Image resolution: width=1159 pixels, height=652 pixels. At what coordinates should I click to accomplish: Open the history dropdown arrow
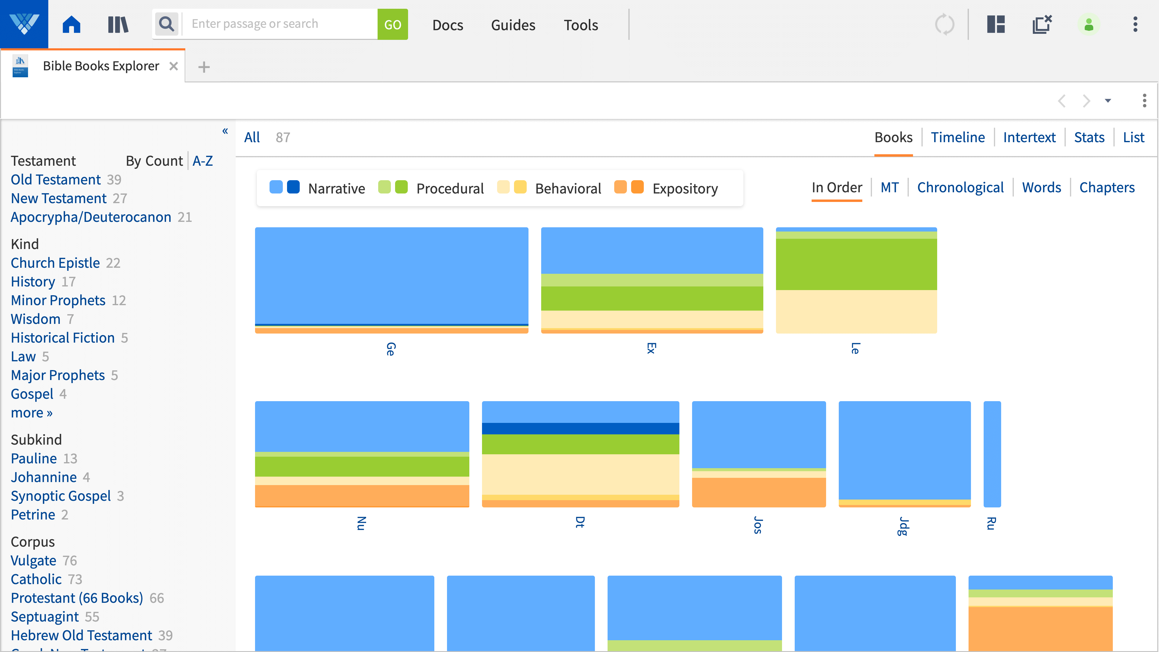pos(1108,101)
